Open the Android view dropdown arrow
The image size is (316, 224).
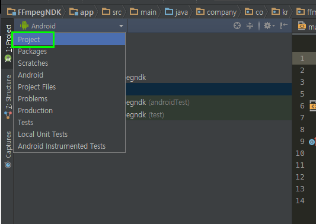(x=121, y=26)
